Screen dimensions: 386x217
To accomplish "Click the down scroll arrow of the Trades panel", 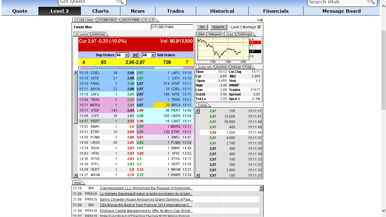I will click(x=198, y=175).
